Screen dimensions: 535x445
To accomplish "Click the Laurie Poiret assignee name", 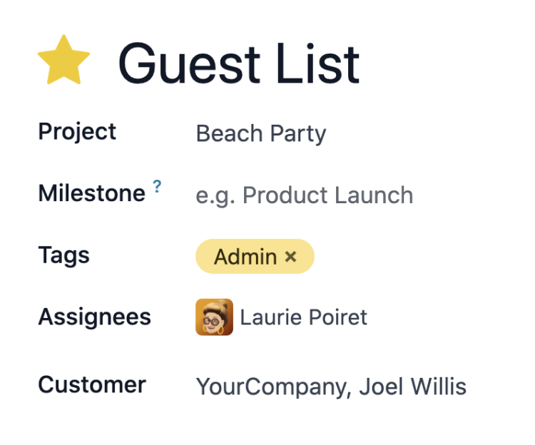I will 303,317.
